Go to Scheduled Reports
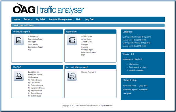Viewport: 176px width, 112px height. pyautogui.click(x=35, y=75)
